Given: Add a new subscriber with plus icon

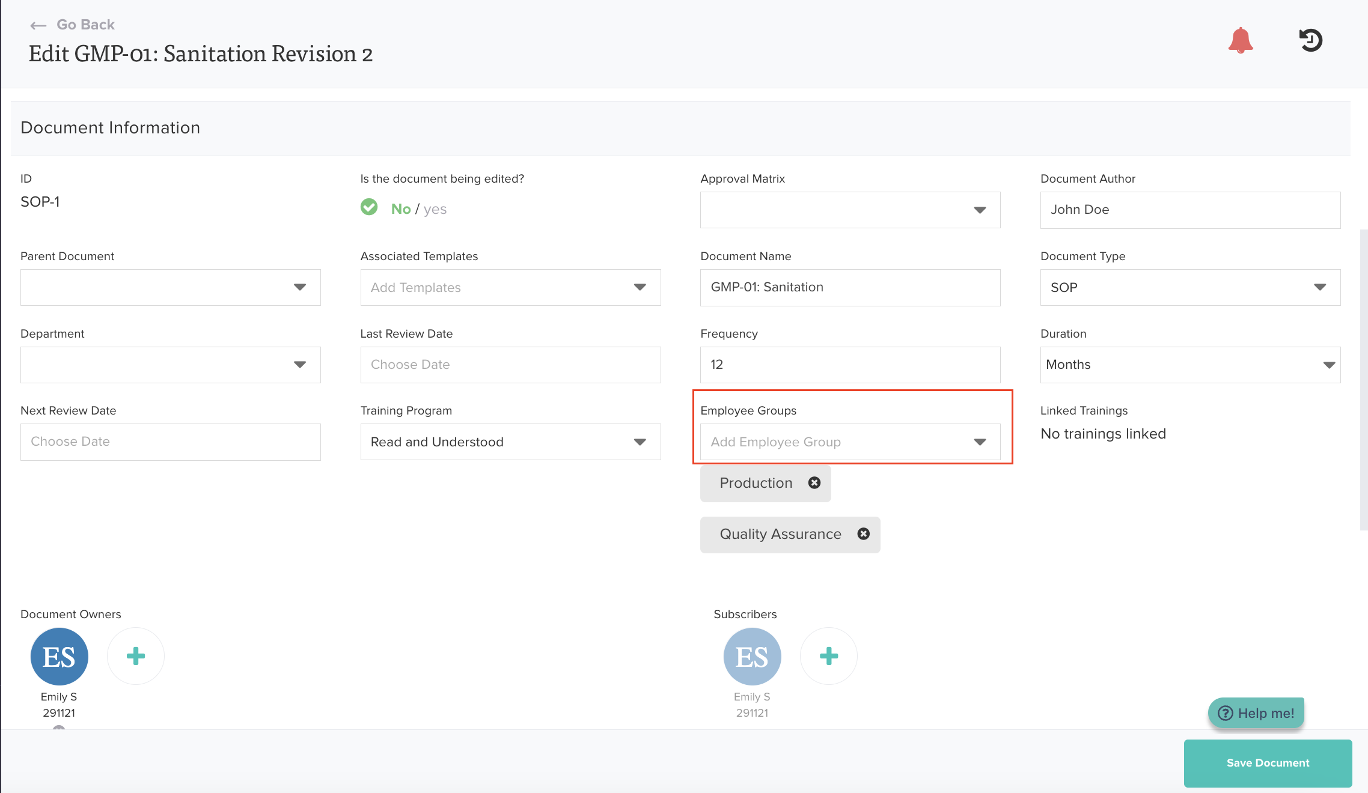Looking at the screenshot, I should (829, 656).
